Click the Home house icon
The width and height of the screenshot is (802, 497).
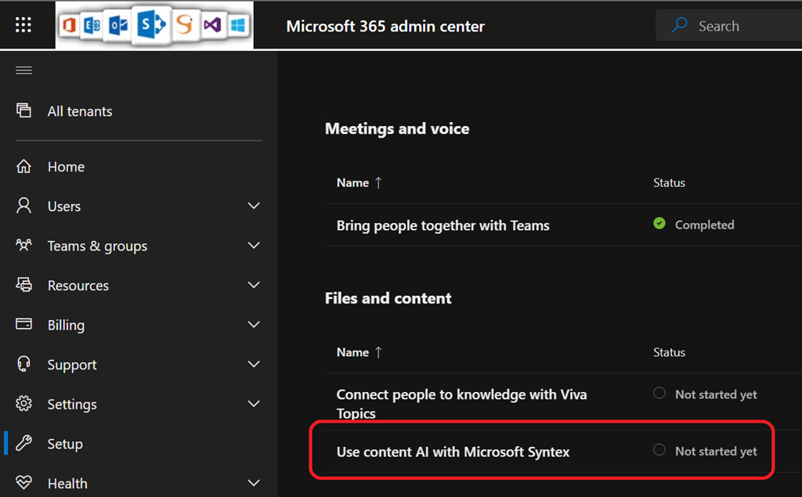23,167
